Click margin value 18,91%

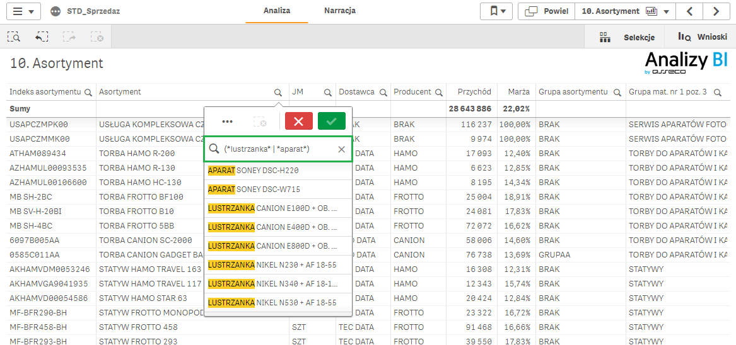[x=517, y=196]
